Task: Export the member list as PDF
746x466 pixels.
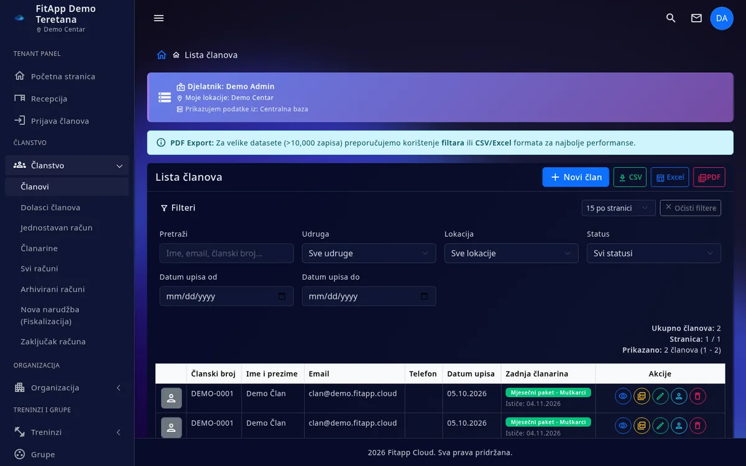Action: 709,177
